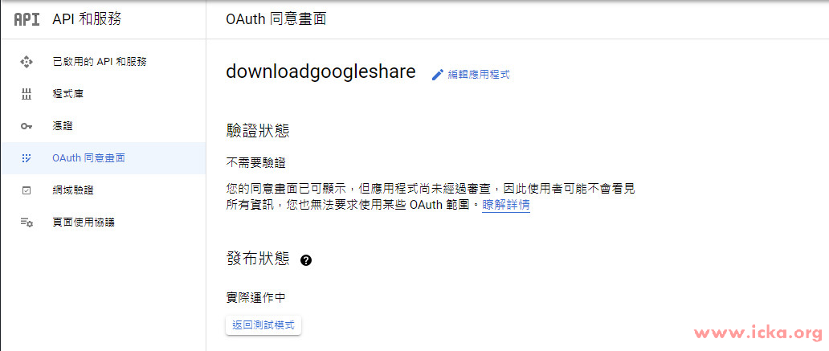
Task: Click the API 和服務 header title
Action: 88,19
